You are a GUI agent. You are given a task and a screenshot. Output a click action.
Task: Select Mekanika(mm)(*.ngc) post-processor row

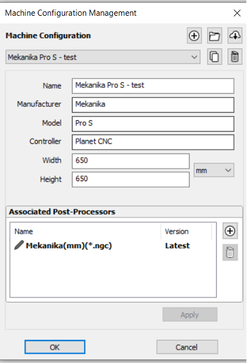click(x=113, y=246)
